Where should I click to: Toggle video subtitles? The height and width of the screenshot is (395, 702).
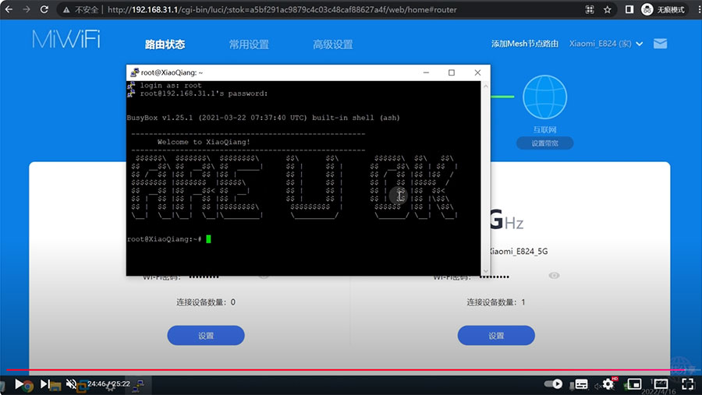pyautogui.click(x=581, y=384)
